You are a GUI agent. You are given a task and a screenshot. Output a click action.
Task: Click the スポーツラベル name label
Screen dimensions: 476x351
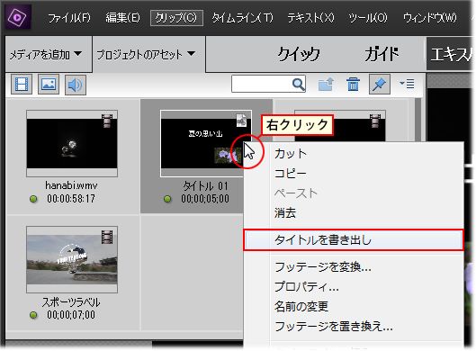pyautogui.click(x=71, y=302)
